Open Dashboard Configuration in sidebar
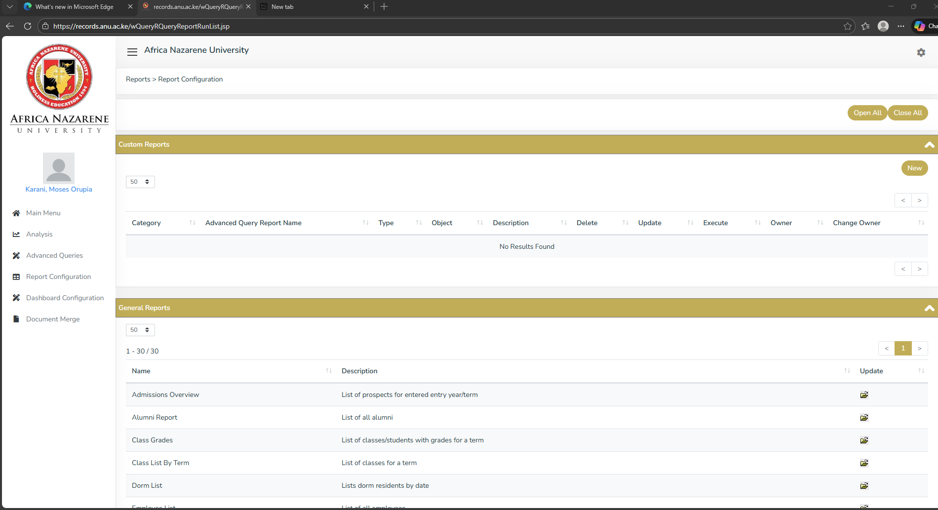Image resolution: width=938 pixels, height=510 pixels. pyautogui.click(x=65, y=298)
